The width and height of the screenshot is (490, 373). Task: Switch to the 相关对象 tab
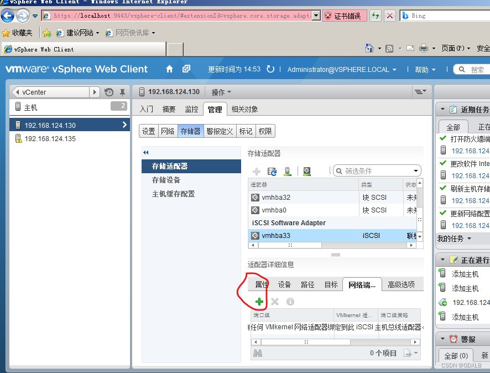tap(244, 109)
